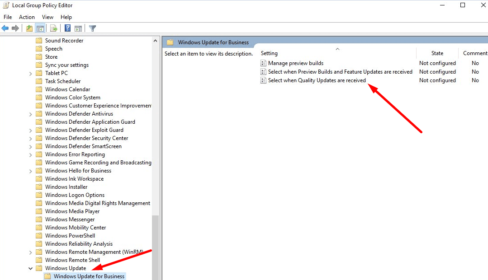488x280 pixels.
Task: Open the Action menu
Action: pos(27,17)
